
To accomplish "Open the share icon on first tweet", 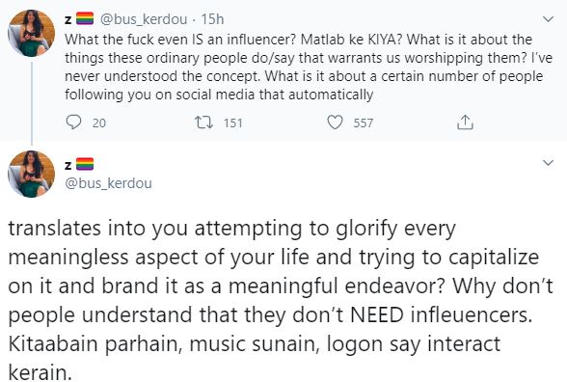I will 465,123.
